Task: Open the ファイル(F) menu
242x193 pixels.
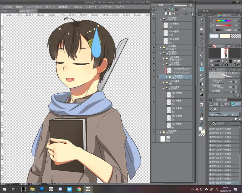Action: coord(7,7)
